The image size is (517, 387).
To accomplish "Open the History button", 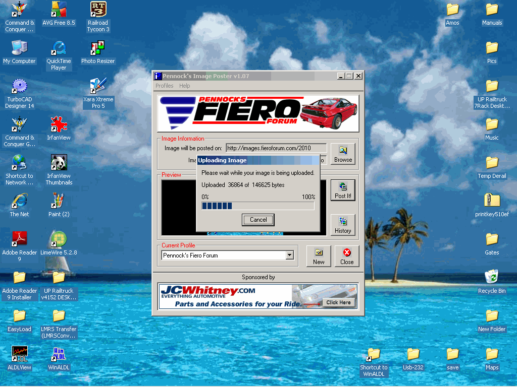I will [x=343, y=225].
